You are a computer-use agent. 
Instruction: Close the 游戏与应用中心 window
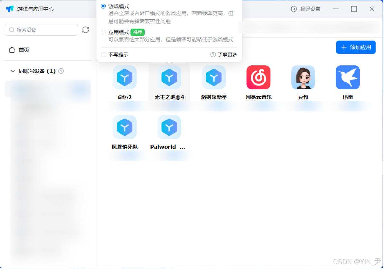(372, 9)
